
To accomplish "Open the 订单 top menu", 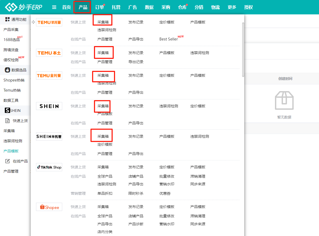I will click(x=100, y=7).
